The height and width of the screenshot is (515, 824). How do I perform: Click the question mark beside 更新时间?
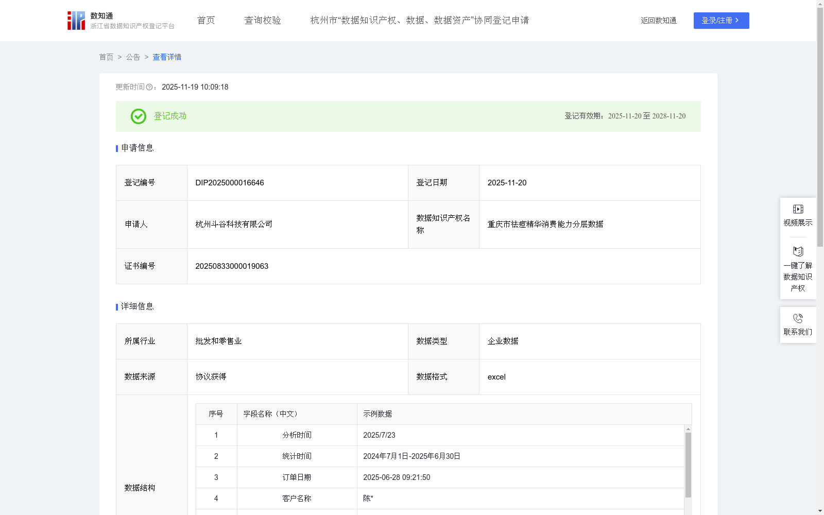coord(149,87)
